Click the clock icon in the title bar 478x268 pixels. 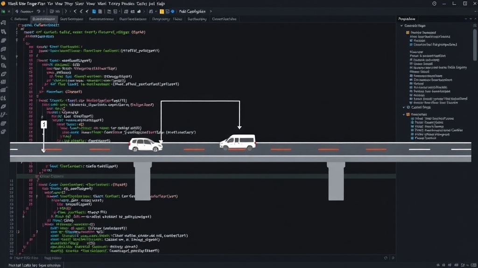pyautogui.click(x=435, y=4)
